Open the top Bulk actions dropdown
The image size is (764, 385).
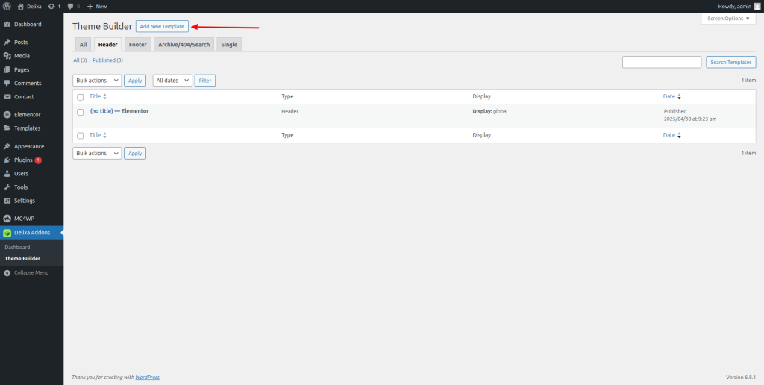click(97, 81)
